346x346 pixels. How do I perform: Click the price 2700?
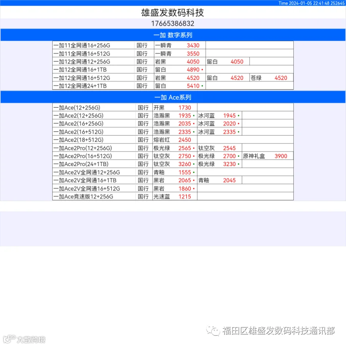230,156
